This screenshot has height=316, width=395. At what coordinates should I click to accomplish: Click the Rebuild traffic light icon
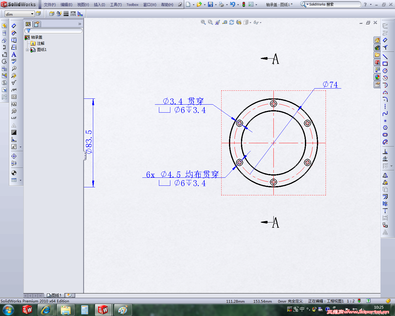[x=244, y=4]
